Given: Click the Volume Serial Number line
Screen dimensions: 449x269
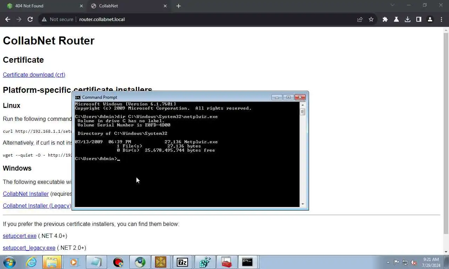Looking at the screenshot, I should pyautogui.click(x=124, y=125).
